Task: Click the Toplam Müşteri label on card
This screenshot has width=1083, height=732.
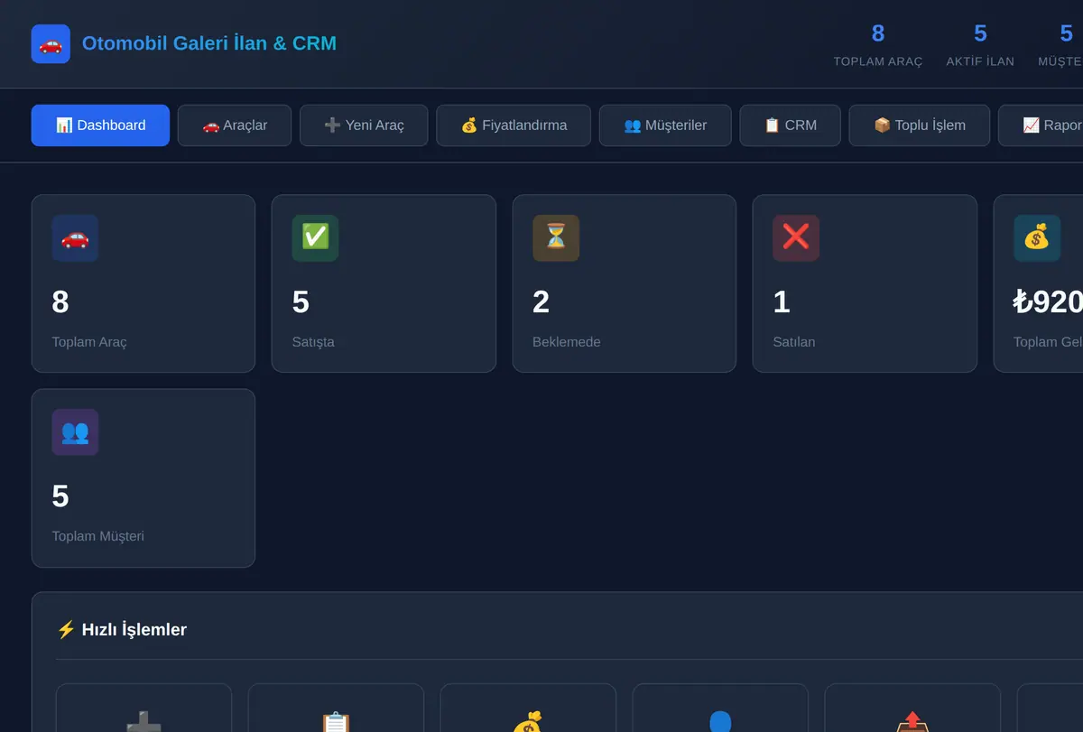Action: (97, 536)
